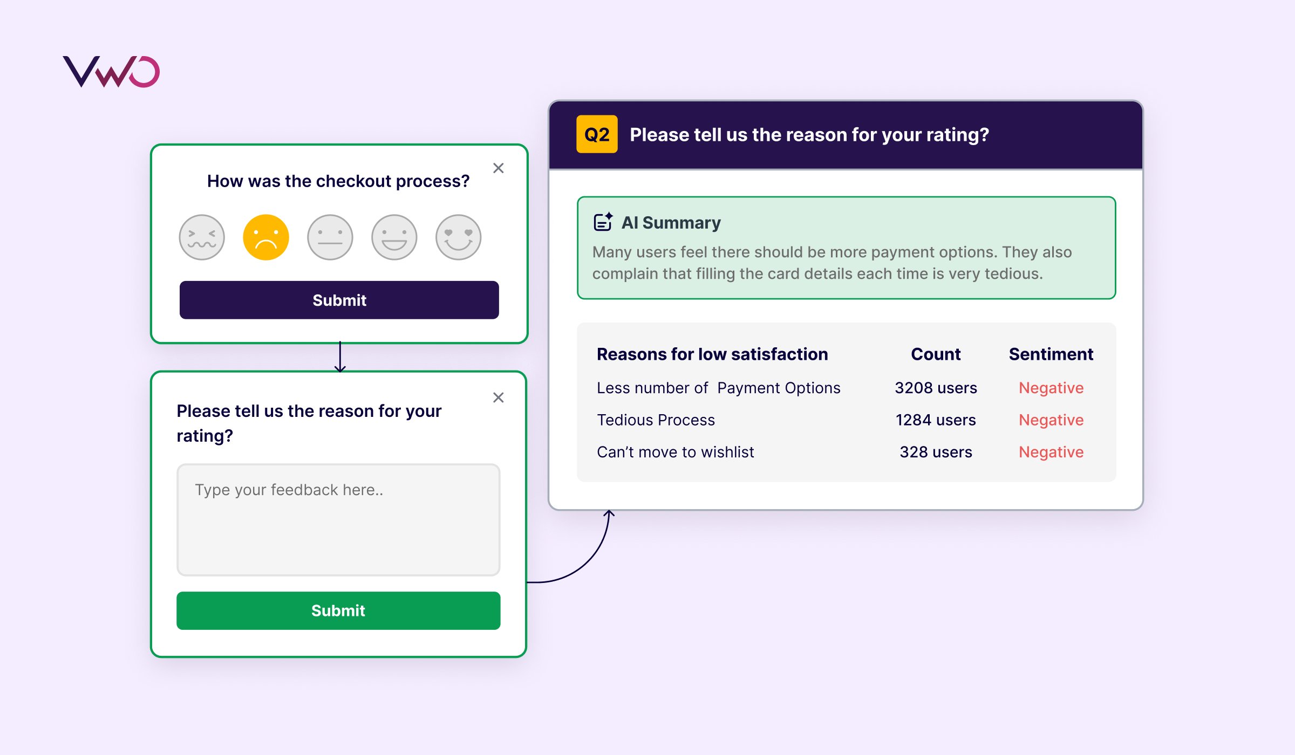Click the AI Summary text block
1295x755 pixels.
[831, 263]
